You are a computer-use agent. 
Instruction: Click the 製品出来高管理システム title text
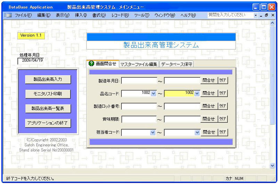pos(161,45)
